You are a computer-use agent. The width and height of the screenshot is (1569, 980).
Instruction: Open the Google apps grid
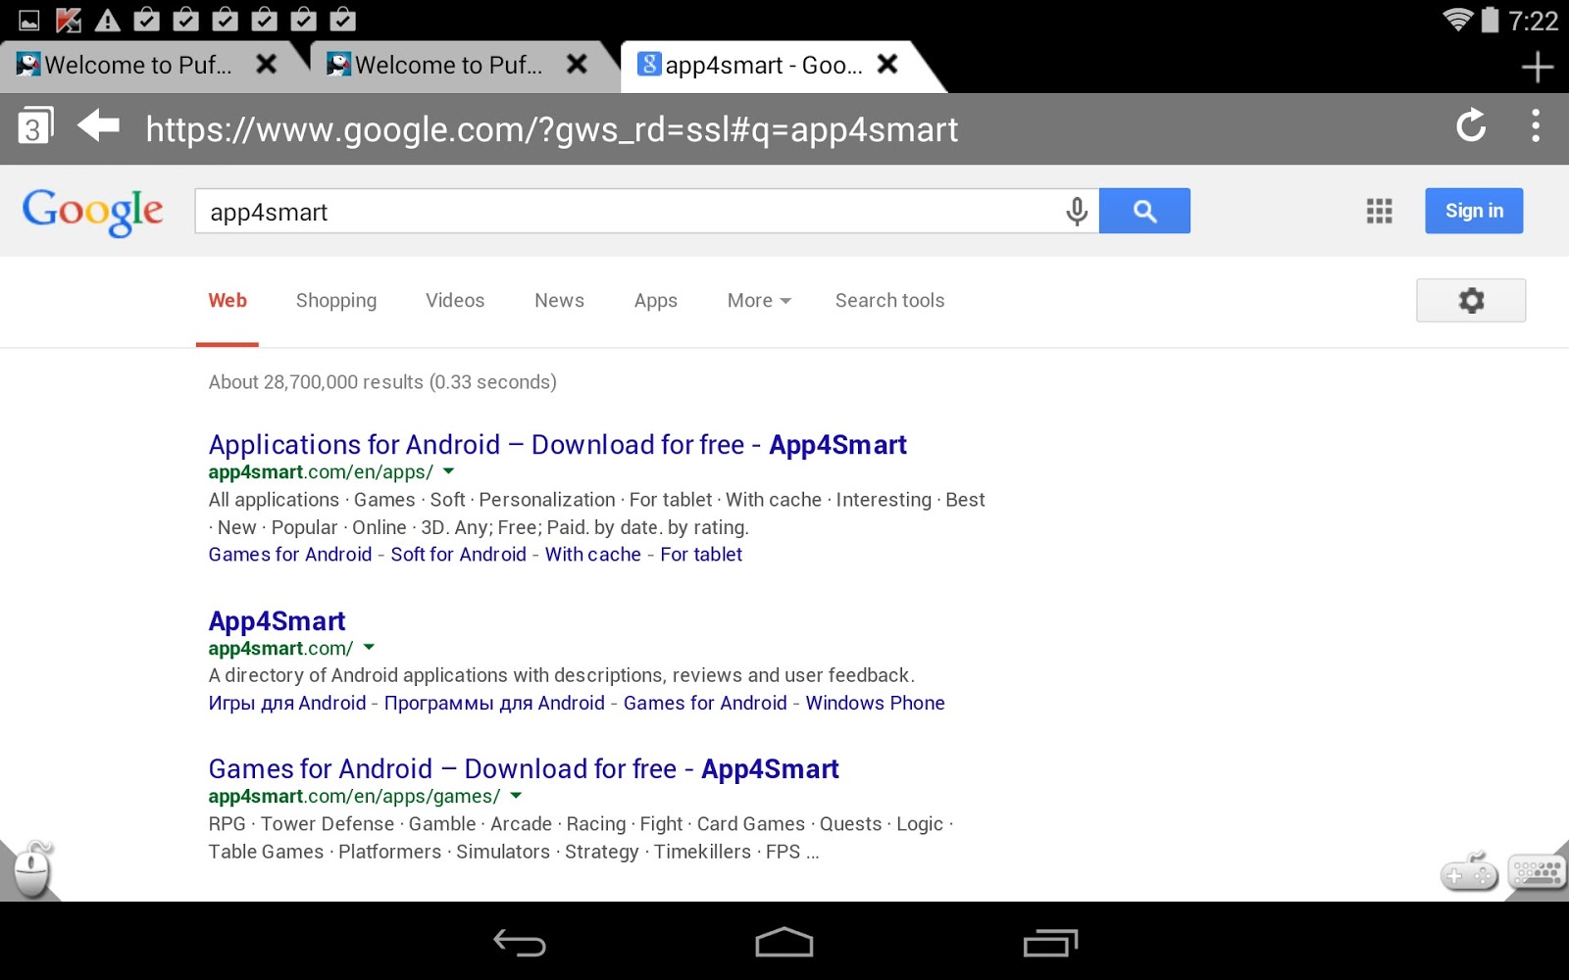pos(1380,211)
